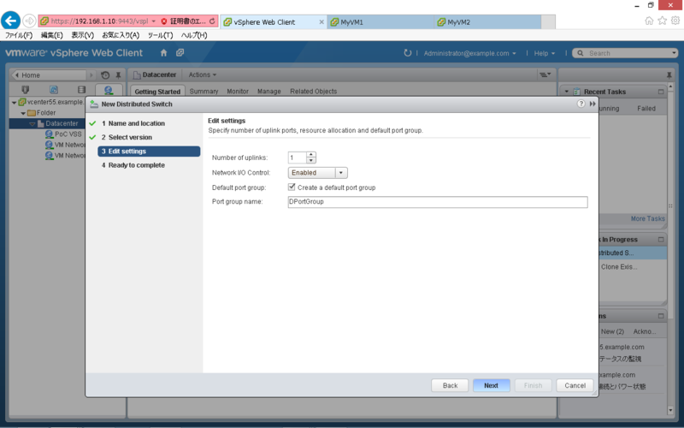684x428 pixels.
Task: Go to vSphere home icon in header
Action: (x=163, y=53)
